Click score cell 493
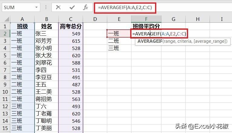 coord(71,106)
